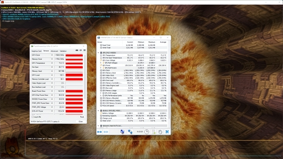
Task: Open the Advanced tab in GPU-Z
Action: coord(54,51)
